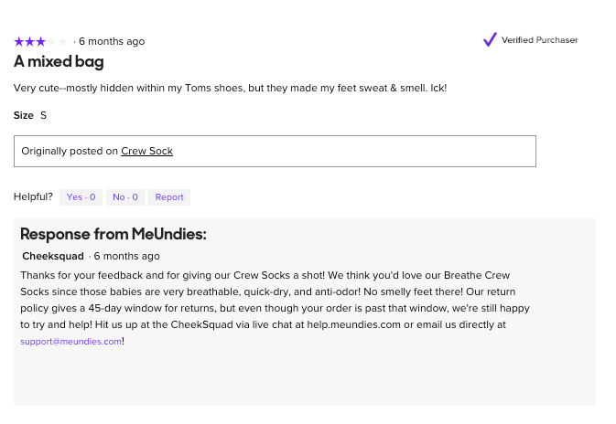Image resolution: width=616 pixels, height=424 pixels.
Task: Click the first purple rating star
Action: 18,41
